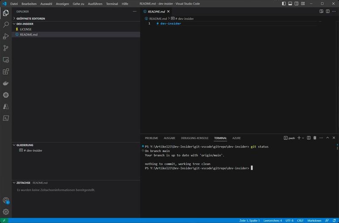Screen dimensions: 339x223
Task: Open the Manage settings gear
Action: tap(6, 212)
